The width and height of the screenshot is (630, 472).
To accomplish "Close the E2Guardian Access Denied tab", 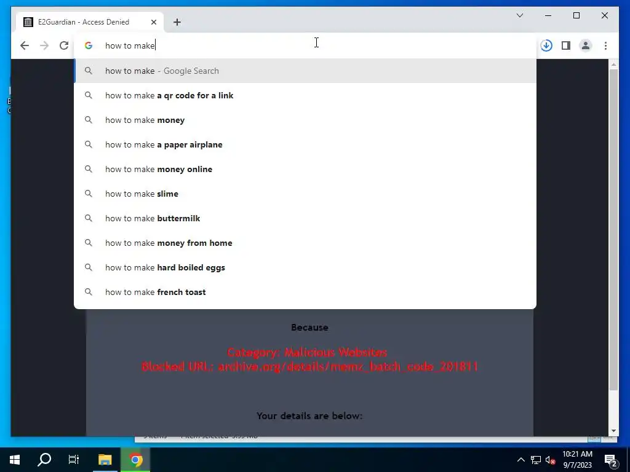I will 153,22.
